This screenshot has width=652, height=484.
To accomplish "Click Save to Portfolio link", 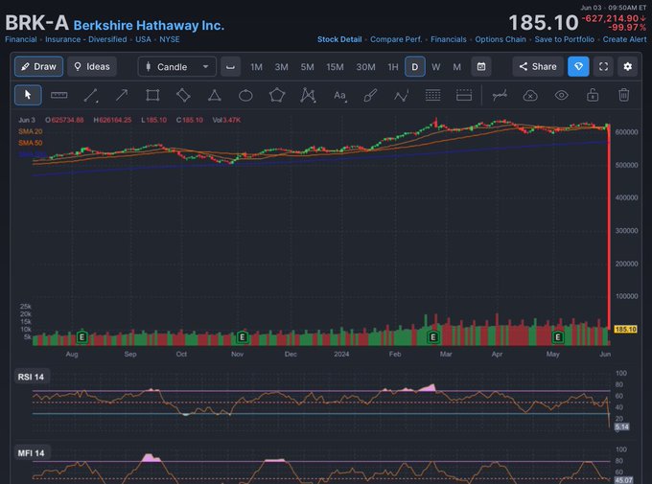I will click(x=564, y=39).
